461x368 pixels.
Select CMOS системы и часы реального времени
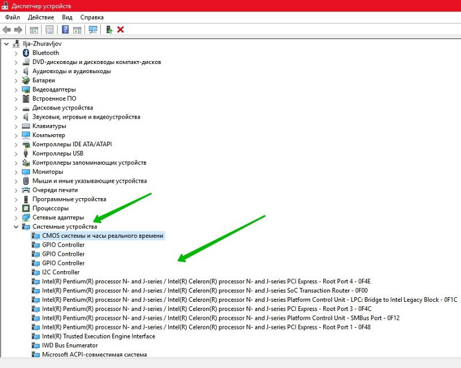pyautogui.click(x=103, y=236)
